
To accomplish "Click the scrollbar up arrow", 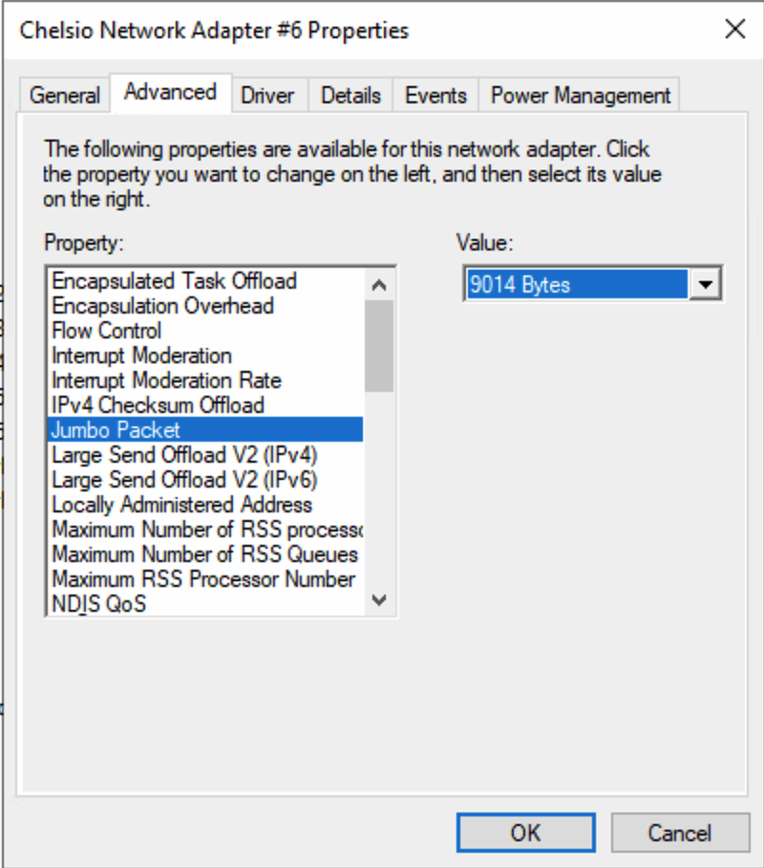I will [378, 283].
